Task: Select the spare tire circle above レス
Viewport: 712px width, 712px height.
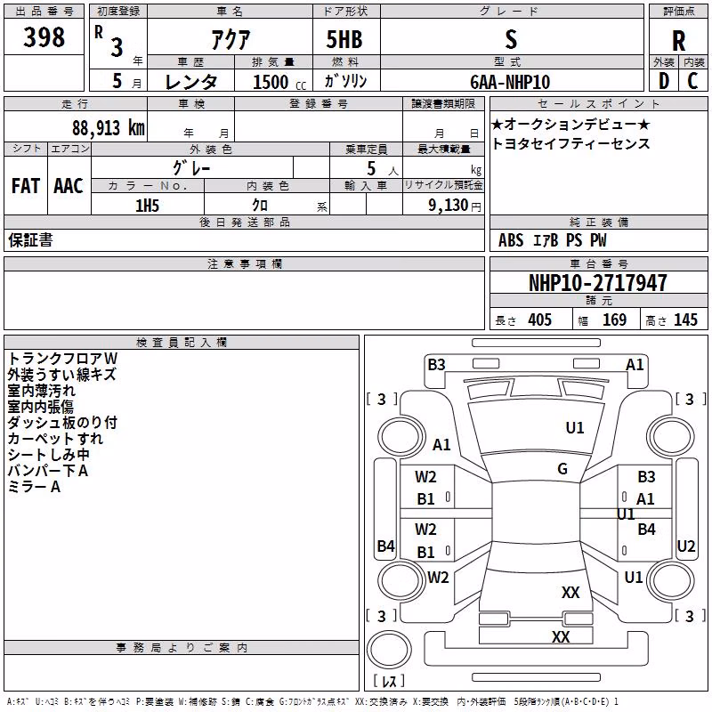Action: coord(389,650)
